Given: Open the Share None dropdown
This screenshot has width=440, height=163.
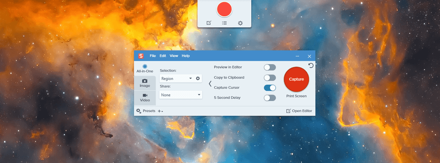Looking at the screenshot, I should 181,95.
